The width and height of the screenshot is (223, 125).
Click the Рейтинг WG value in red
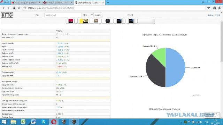pos(60,66)
